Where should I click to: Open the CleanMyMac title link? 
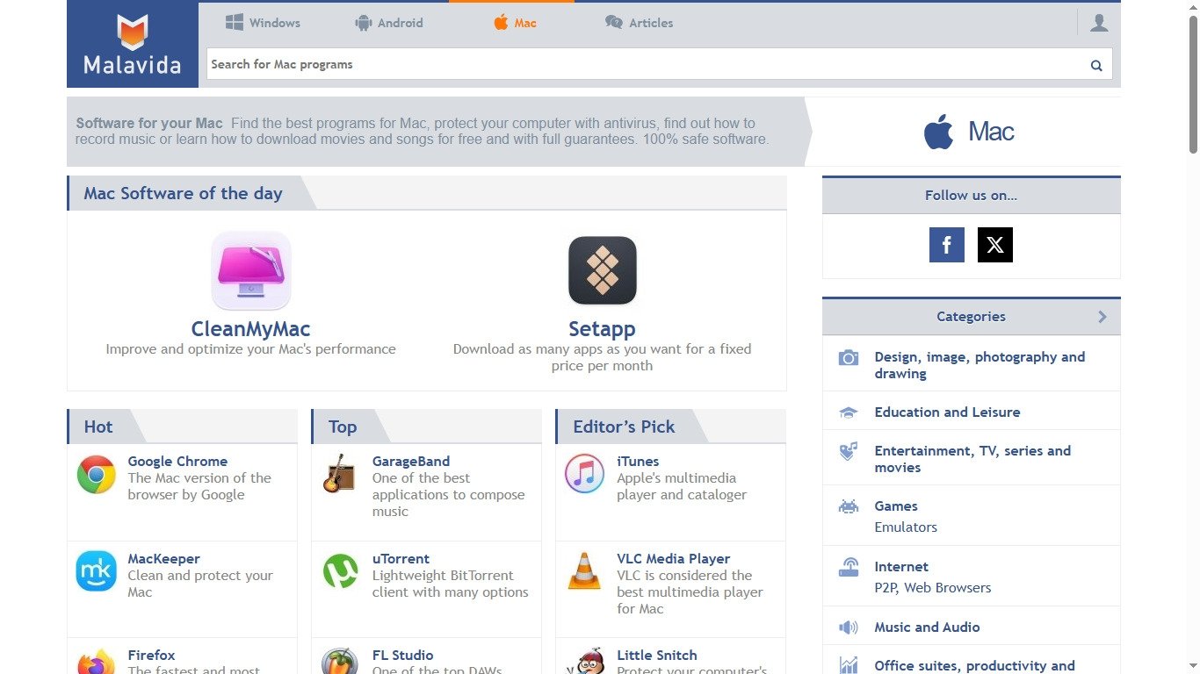click(251, 329)
